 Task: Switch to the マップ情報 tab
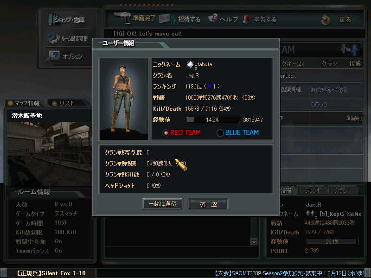24,103
